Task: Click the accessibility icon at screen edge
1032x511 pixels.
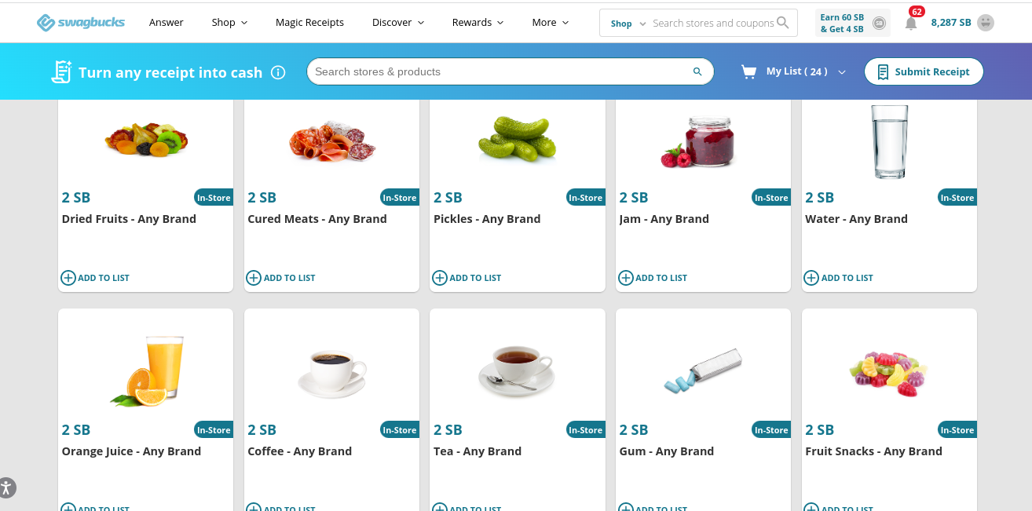Action: click(7, 487)
